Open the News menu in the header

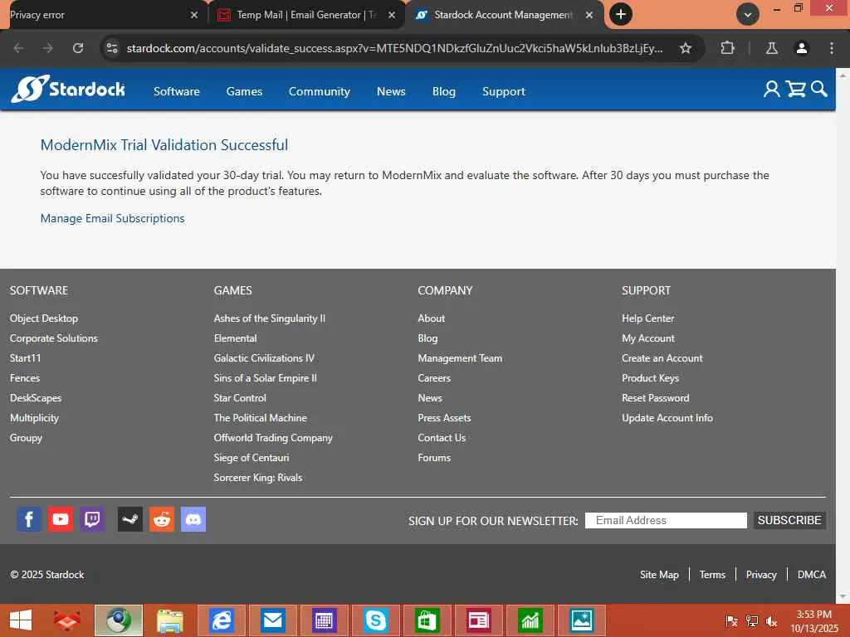[x=391, y=91]
